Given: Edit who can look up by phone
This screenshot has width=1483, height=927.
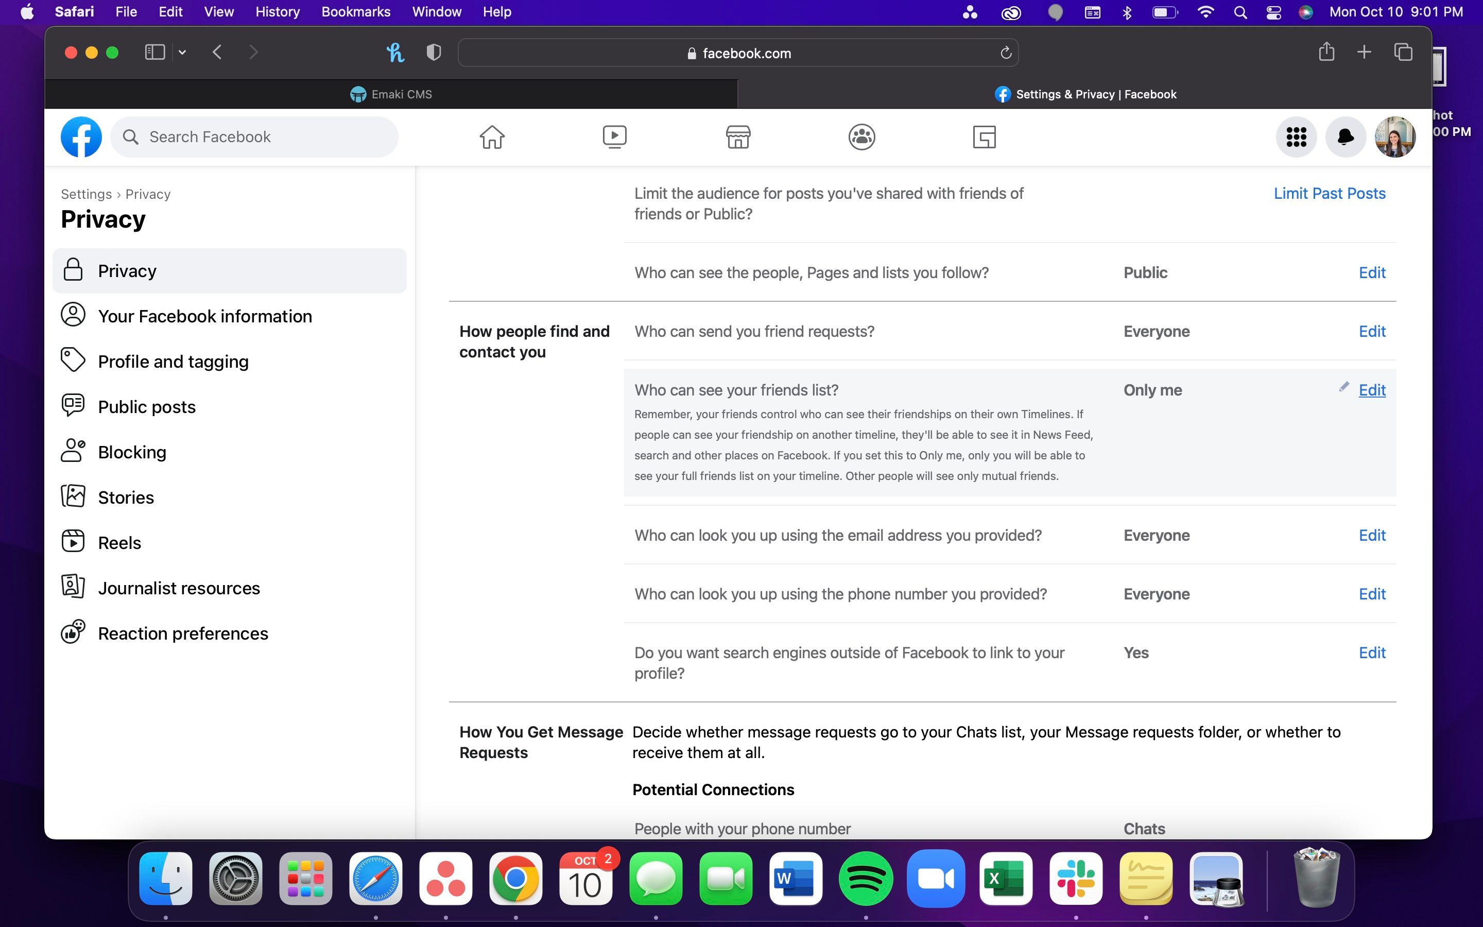Looking at the screenshot, I should point(1372,593).
